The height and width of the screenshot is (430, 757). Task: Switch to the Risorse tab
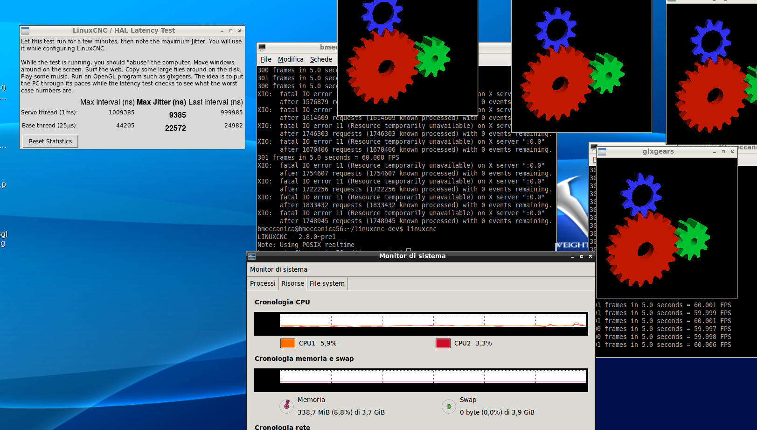(292, 283)
